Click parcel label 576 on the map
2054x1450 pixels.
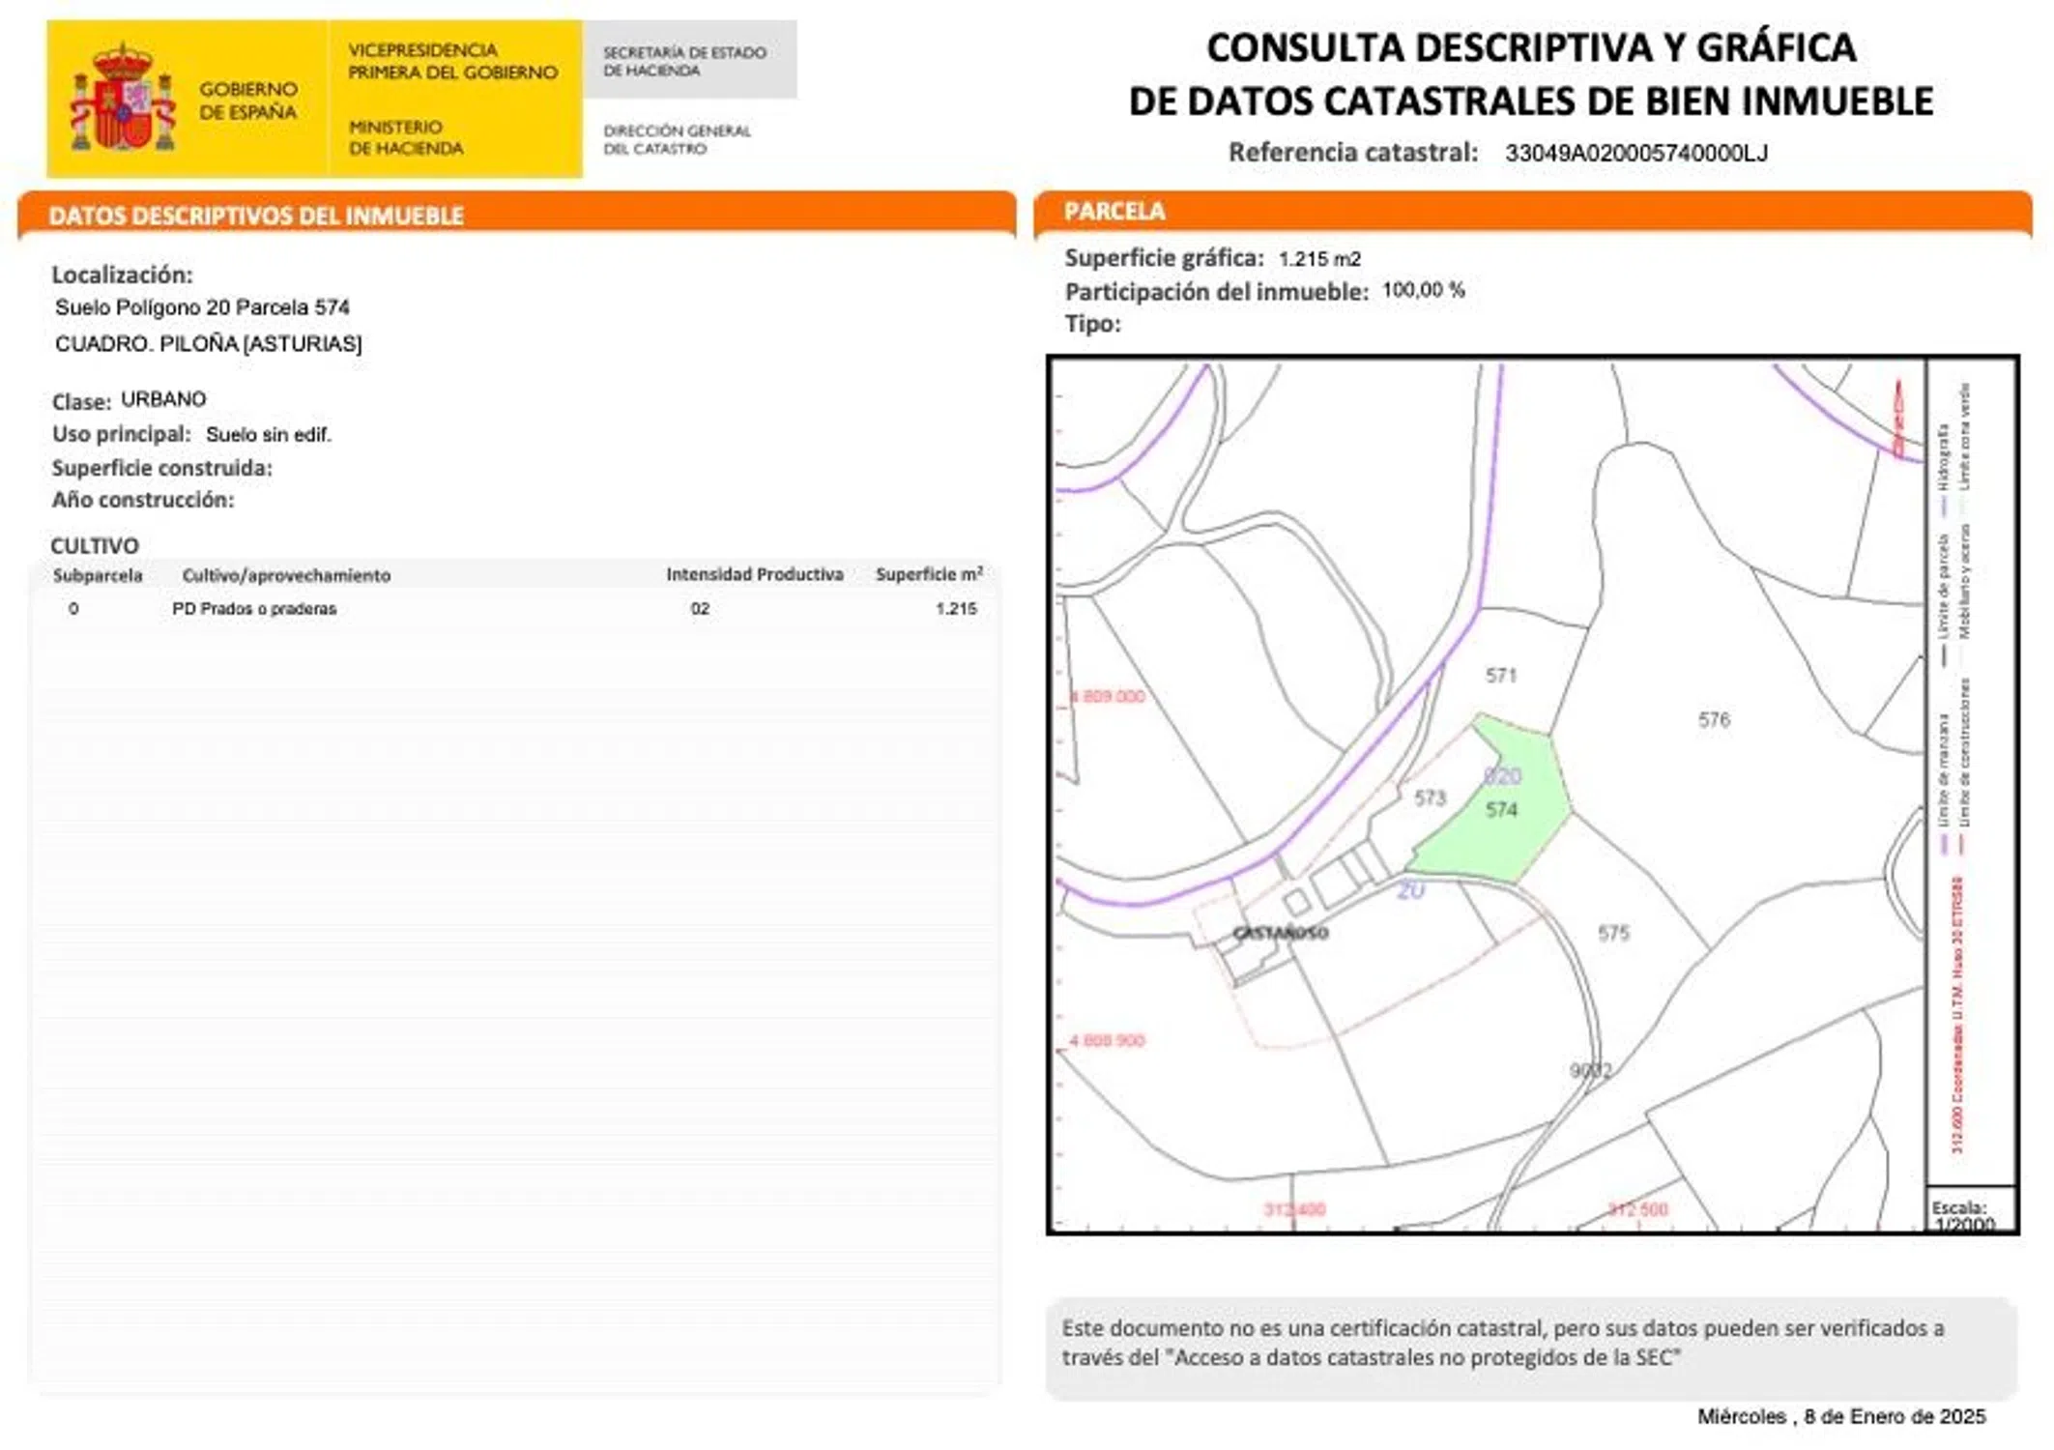point(1714,719)
